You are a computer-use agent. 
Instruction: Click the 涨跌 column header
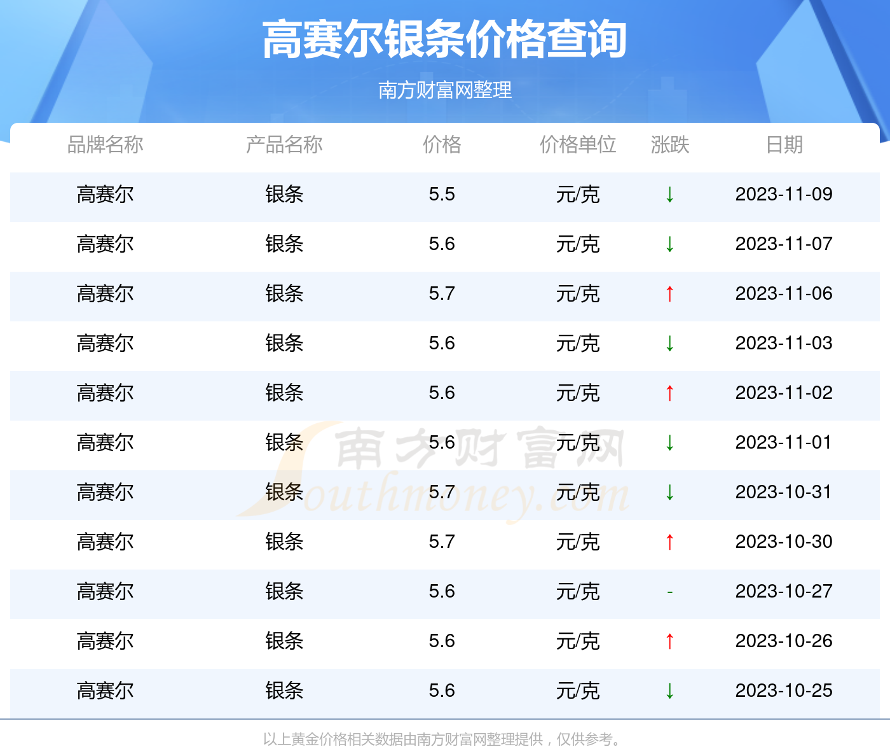click(670, 144)
